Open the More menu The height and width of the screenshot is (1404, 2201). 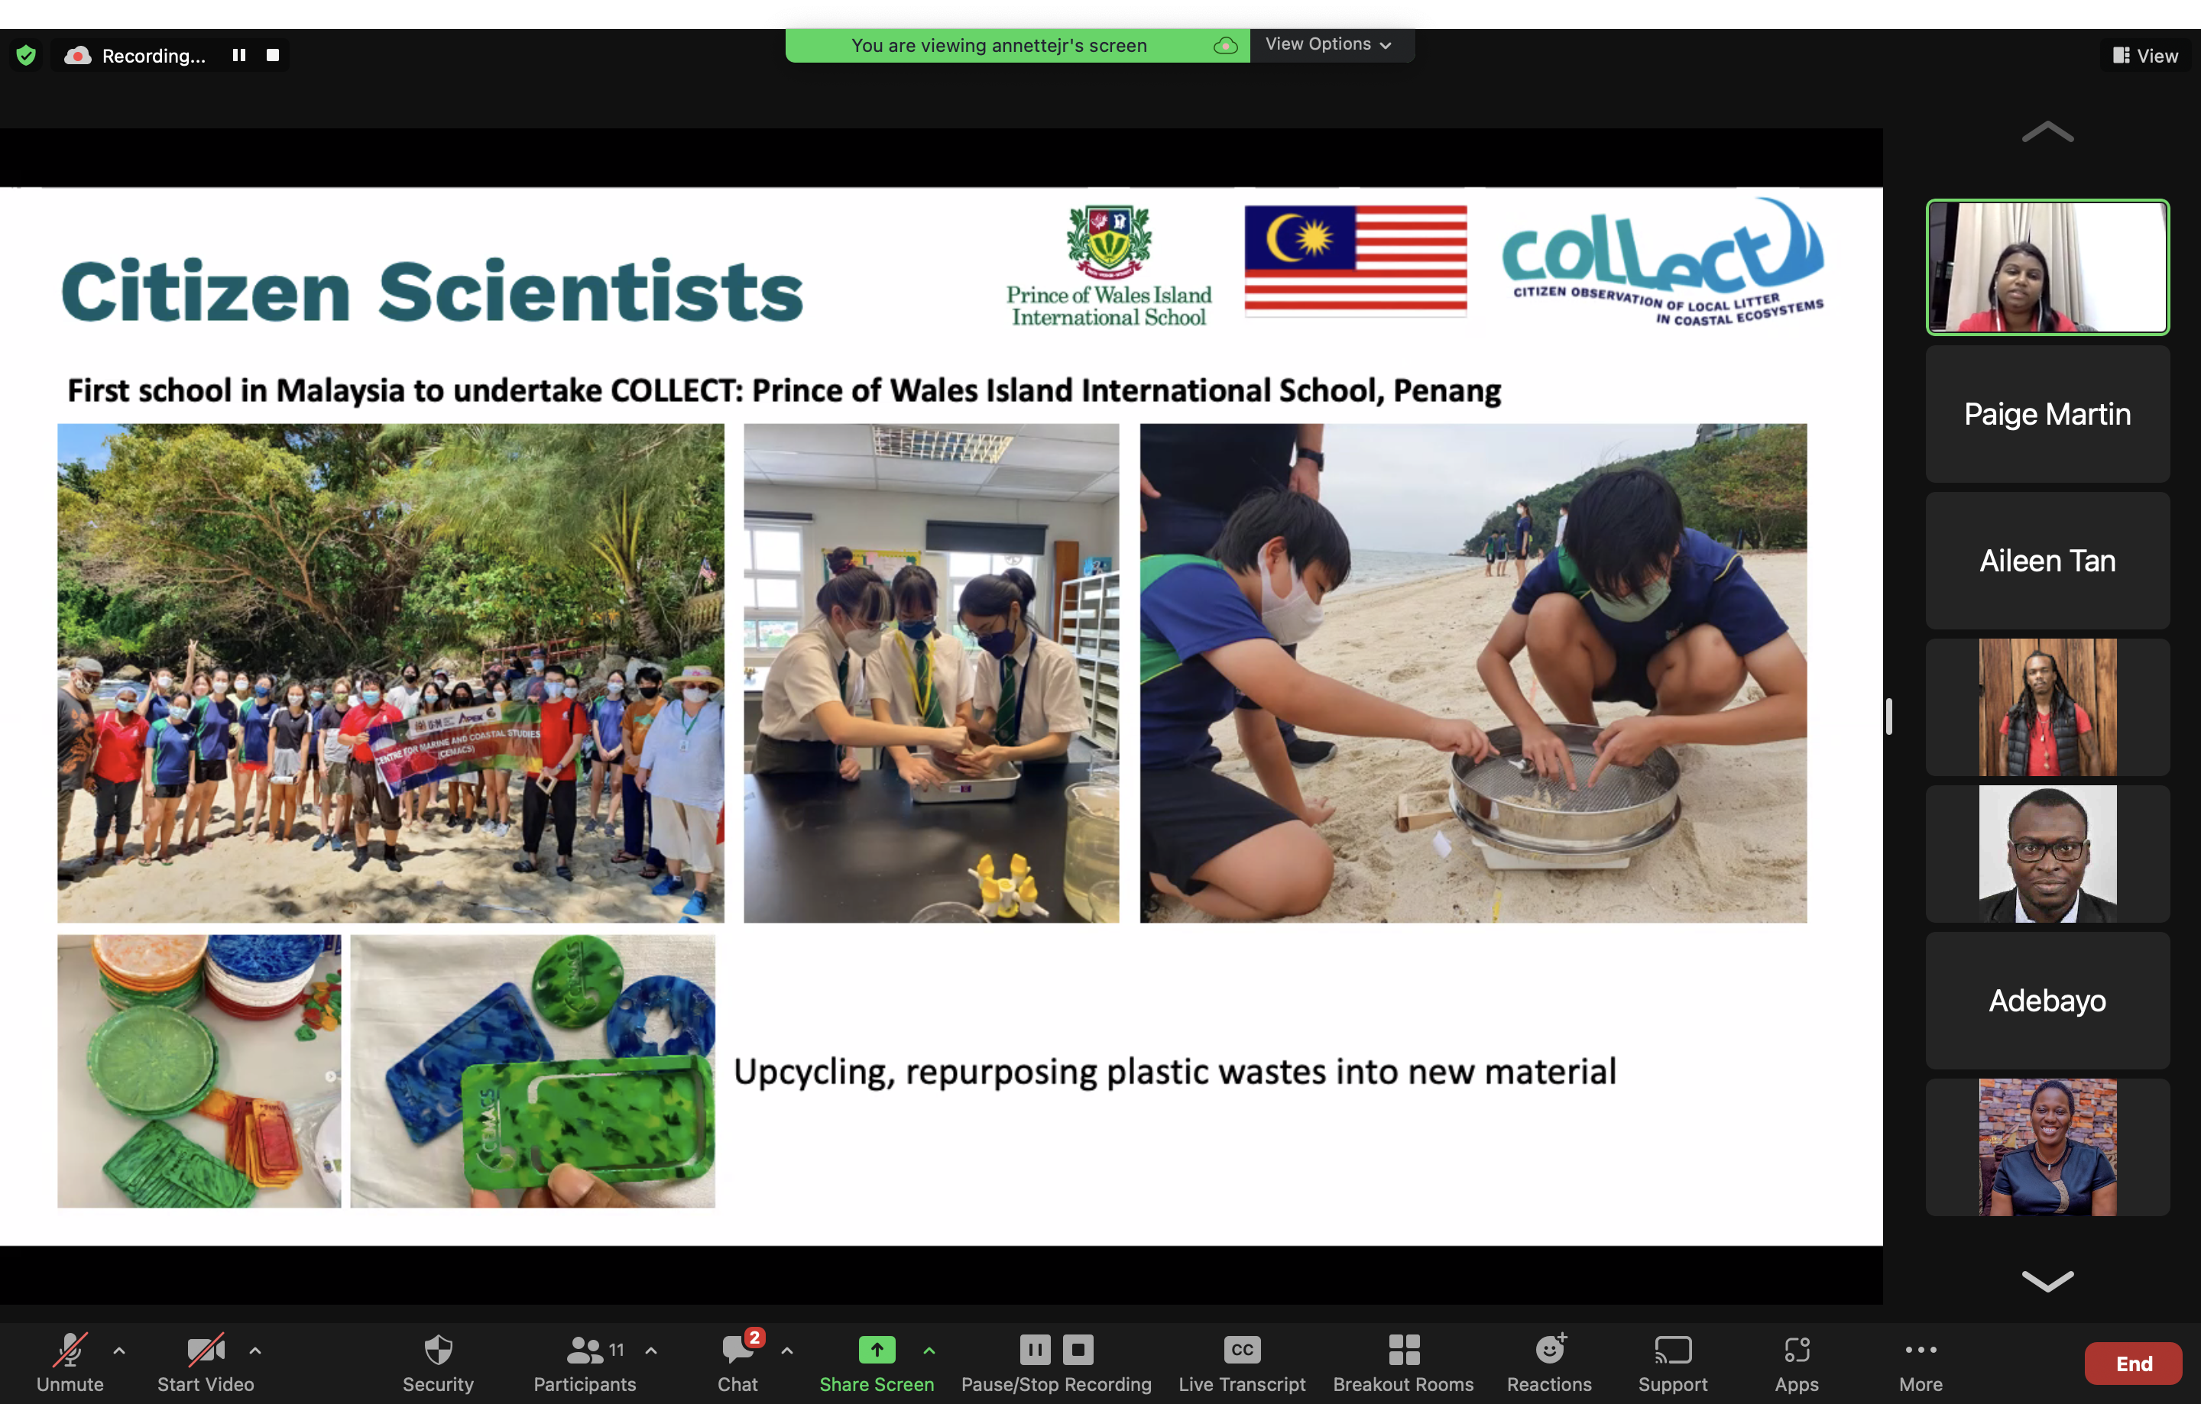point(1920,1350)
